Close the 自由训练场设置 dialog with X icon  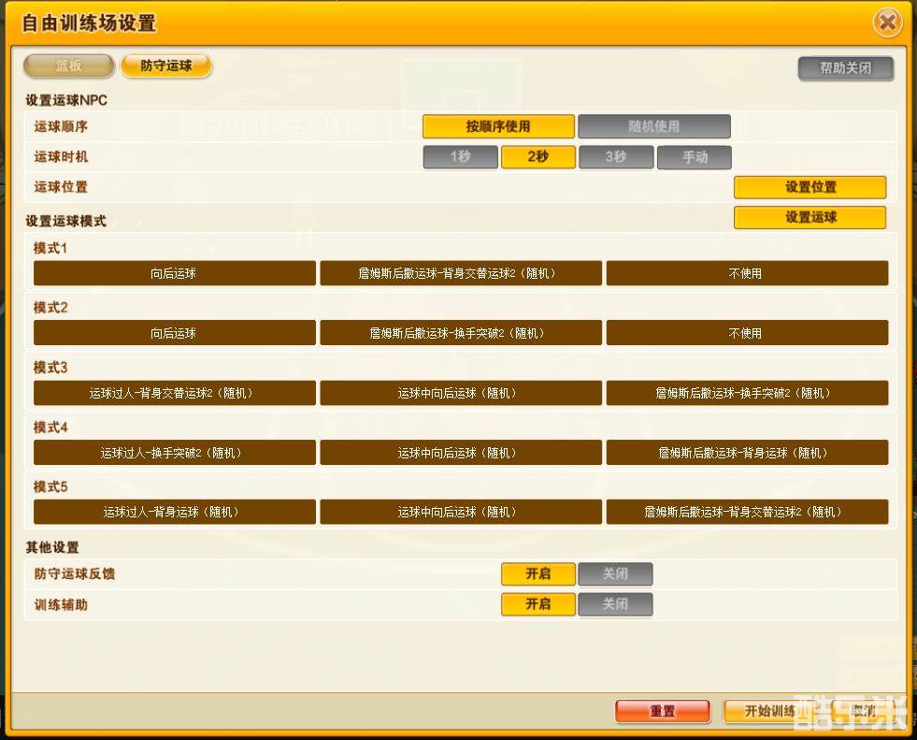click(x=887, y=22)
